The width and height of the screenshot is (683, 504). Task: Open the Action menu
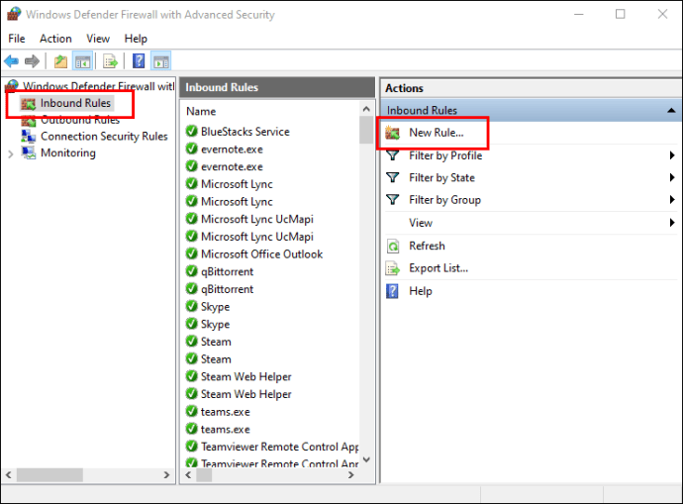point(55,39)
